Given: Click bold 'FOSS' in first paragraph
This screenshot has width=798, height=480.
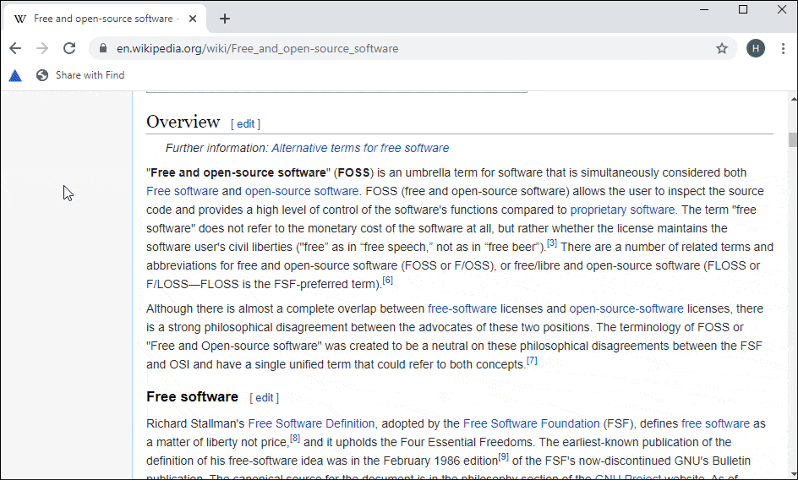Looking at the screenshot, I should point(353,172).
